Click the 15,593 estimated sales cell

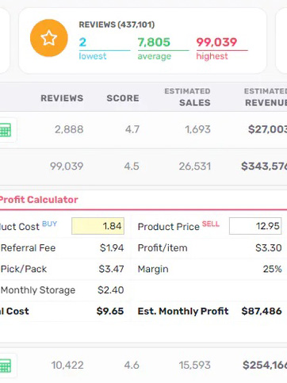pyautogui.click(x=195, y=366)
